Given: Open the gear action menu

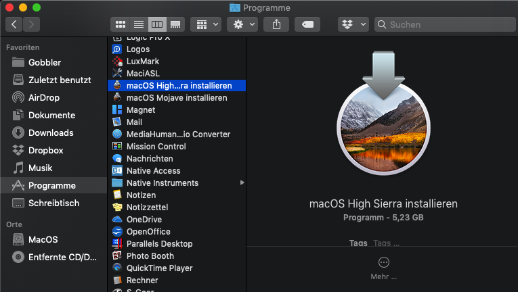Looking at the screenshot, I should pyautogui.click(x=242, y=24).
